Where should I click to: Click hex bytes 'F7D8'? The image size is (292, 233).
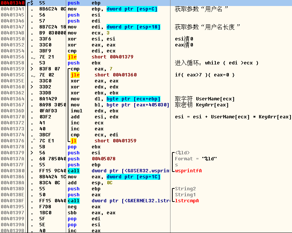[45, 207]
